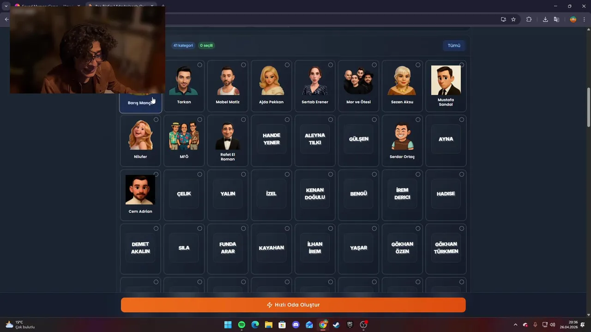The height and width of the screenshot is (332, 591).
Task: Select the BENGÜ category tile
Action: 359,195
